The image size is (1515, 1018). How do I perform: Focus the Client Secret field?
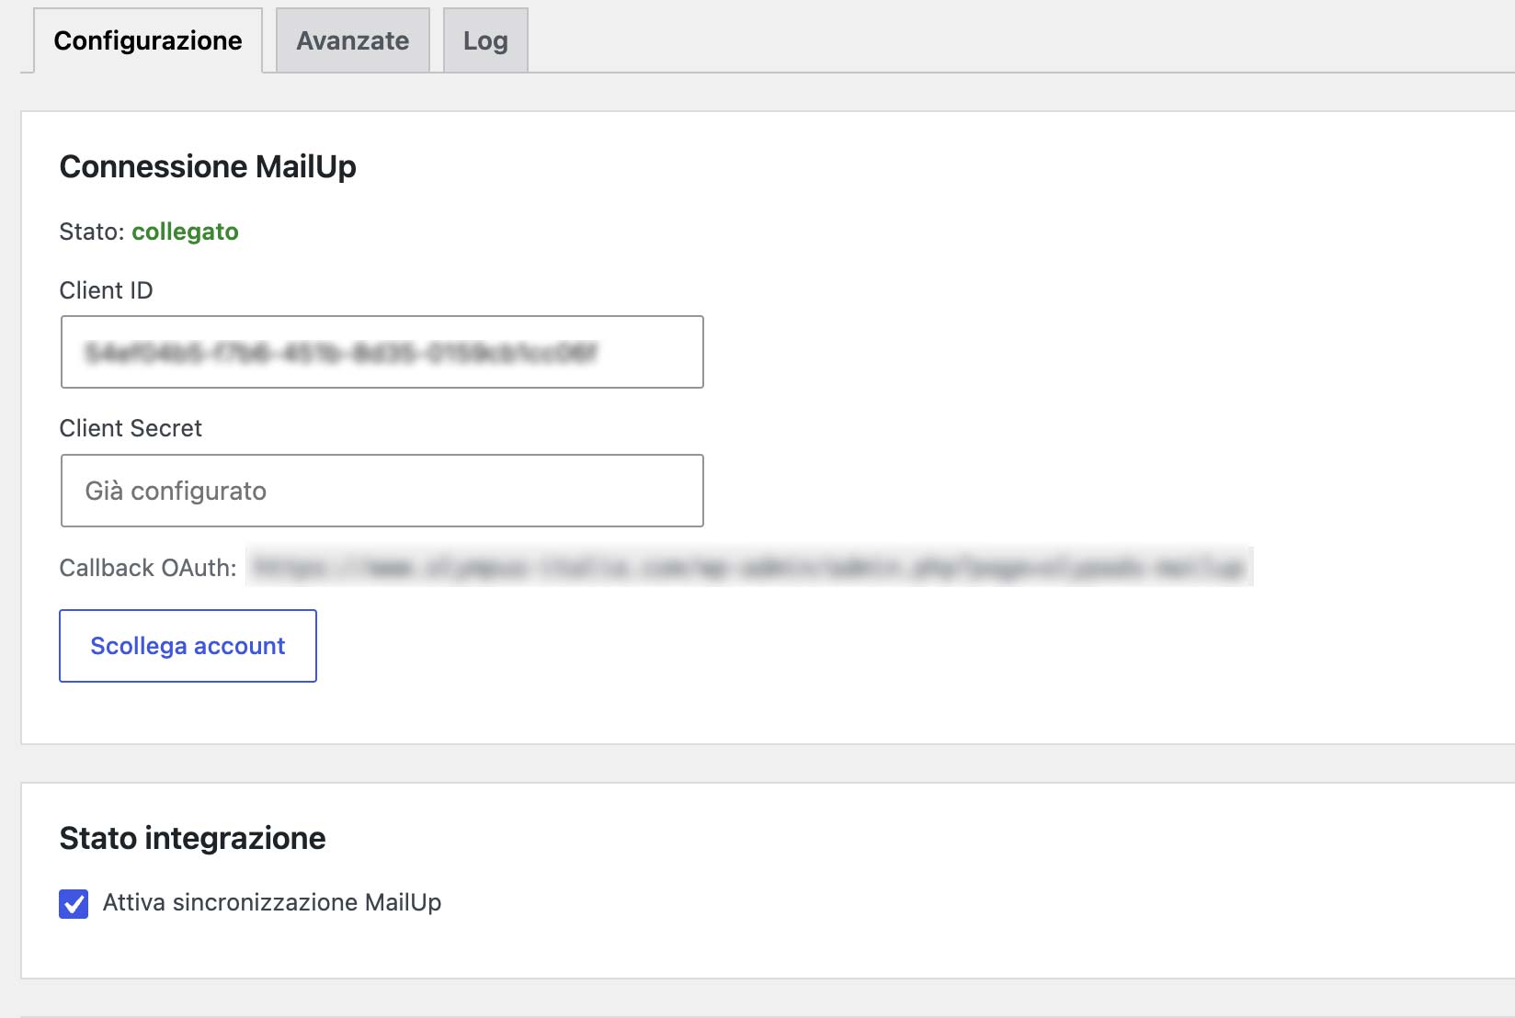point(382,491)
